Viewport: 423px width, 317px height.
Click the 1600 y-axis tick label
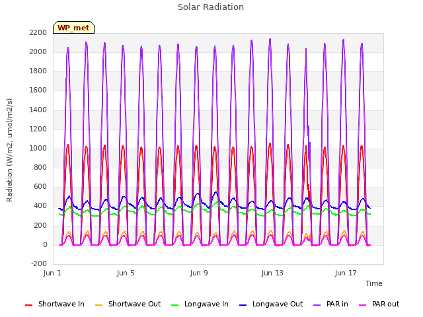[x=38, y=90]
